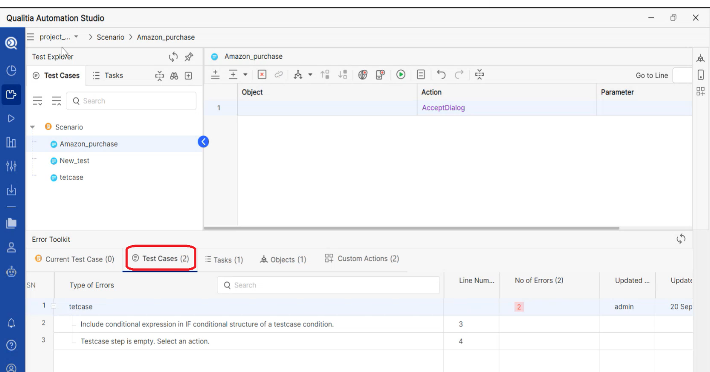This screenshot has height=372, width=710.
Task: Refresh the Error Toolkit list
Action: (681, 239)
